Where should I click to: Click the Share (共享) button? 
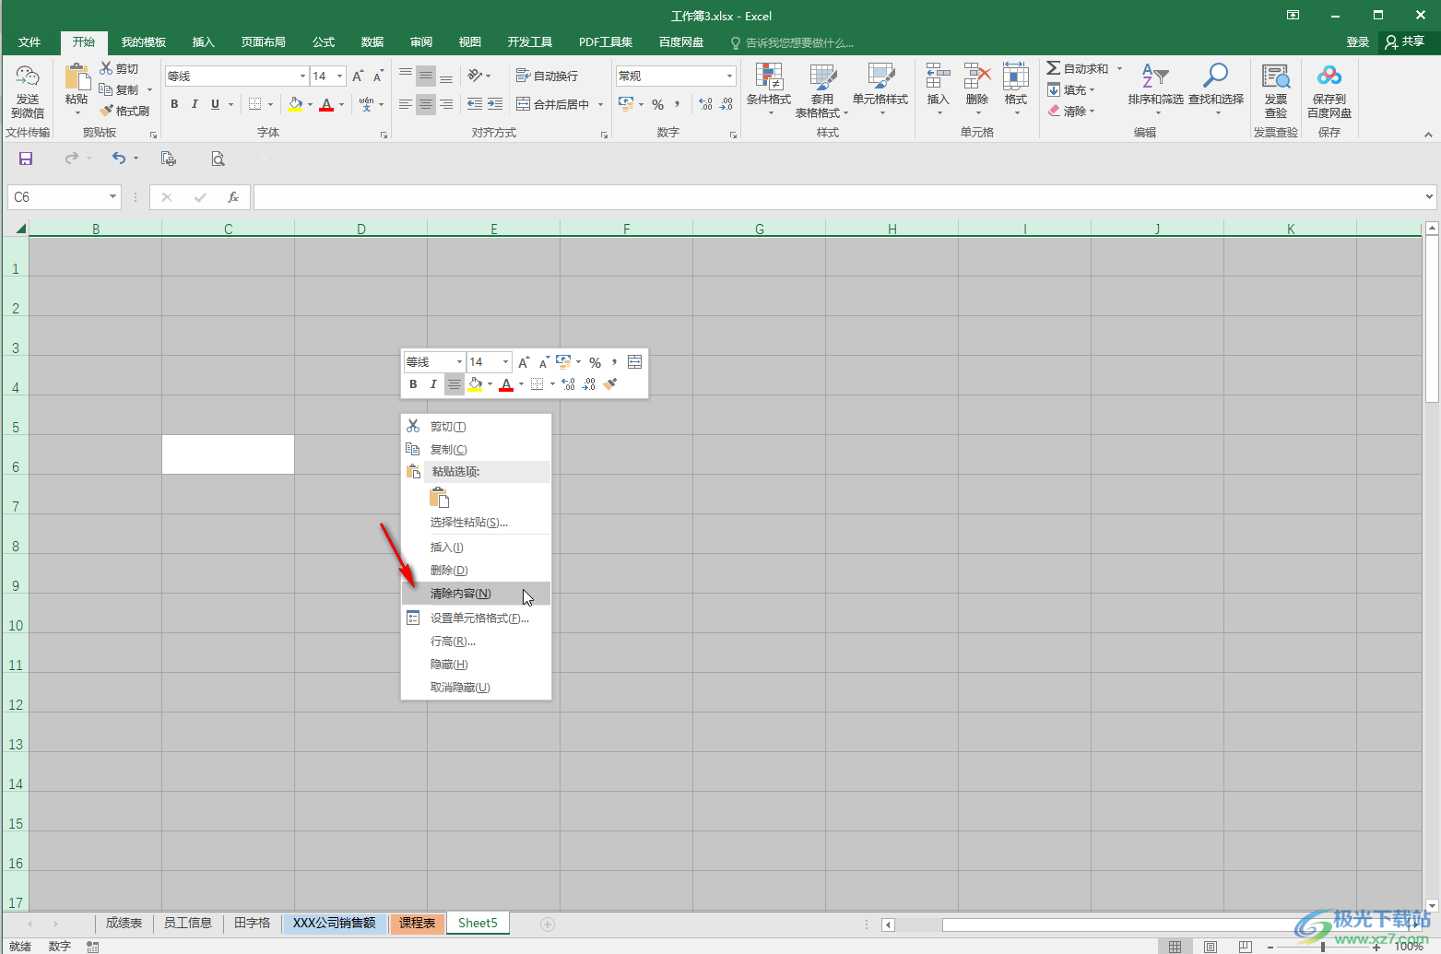click(x=1405, y=42)
